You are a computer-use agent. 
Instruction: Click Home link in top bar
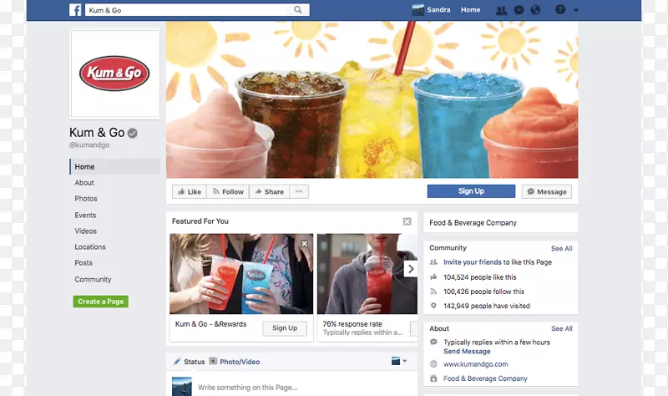click(x=470, y=10)
